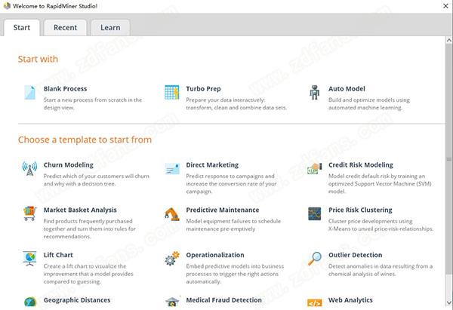Click 'Model equipment failures to schedule' description
Viewport: 453px width, 310px height.
coord(233,225)
